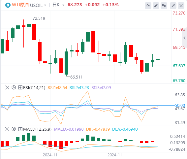
Task: Click the +0.092 price change
Action: point(92,5)
